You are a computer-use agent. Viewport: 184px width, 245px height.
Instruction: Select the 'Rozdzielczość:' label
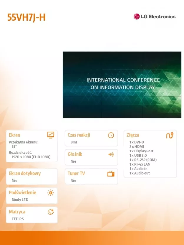[x=20, y=152]
